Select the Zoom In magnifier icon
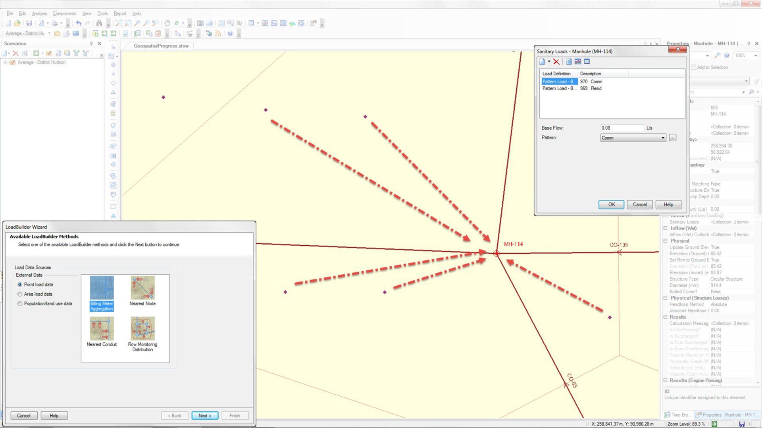The image size is (762, 428). (x=137, y=23)
